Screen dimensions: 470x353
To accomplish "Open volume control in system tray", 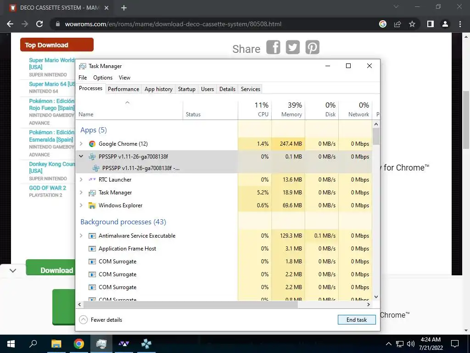I will point(411,344).
